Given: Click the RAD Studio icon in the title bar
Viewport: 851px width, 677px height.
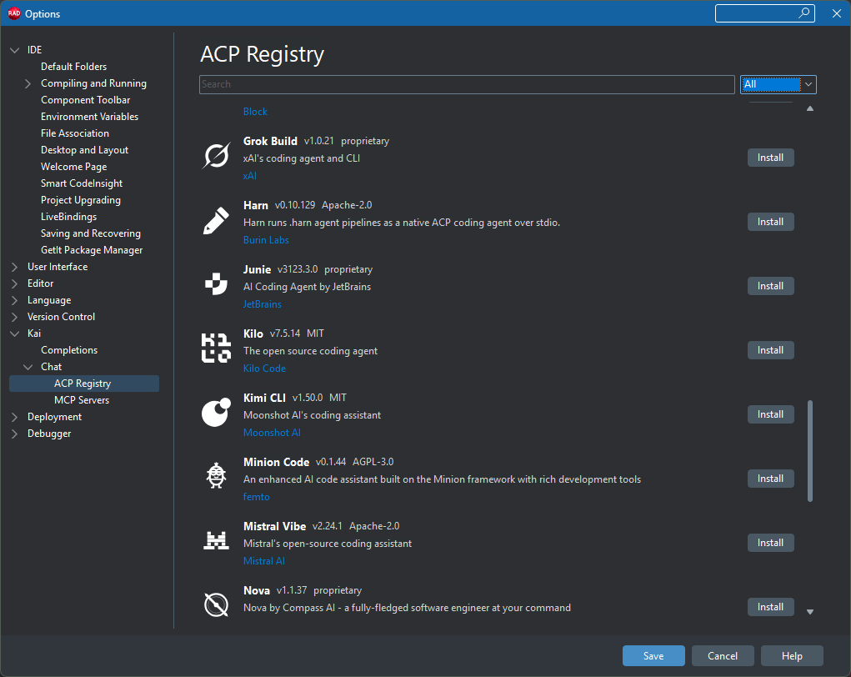Looking at the screenshot, I should pyautogui.click(x=13, y=13).
